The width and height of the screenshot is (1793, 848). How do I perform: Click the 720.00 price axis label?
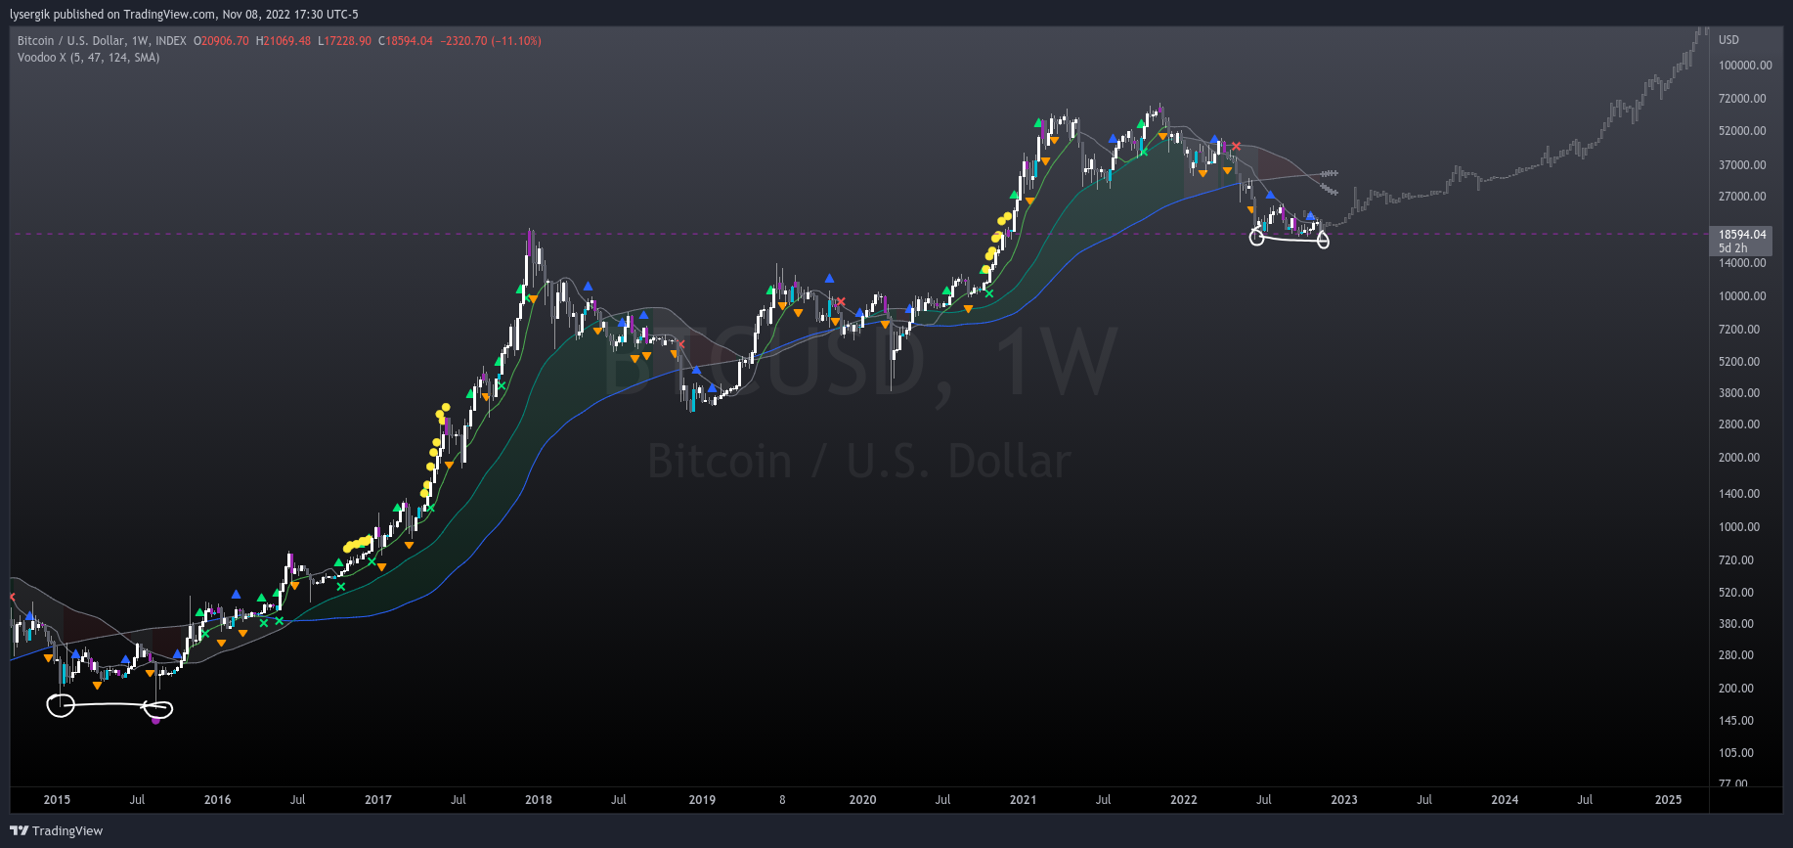coord(1736,560)
